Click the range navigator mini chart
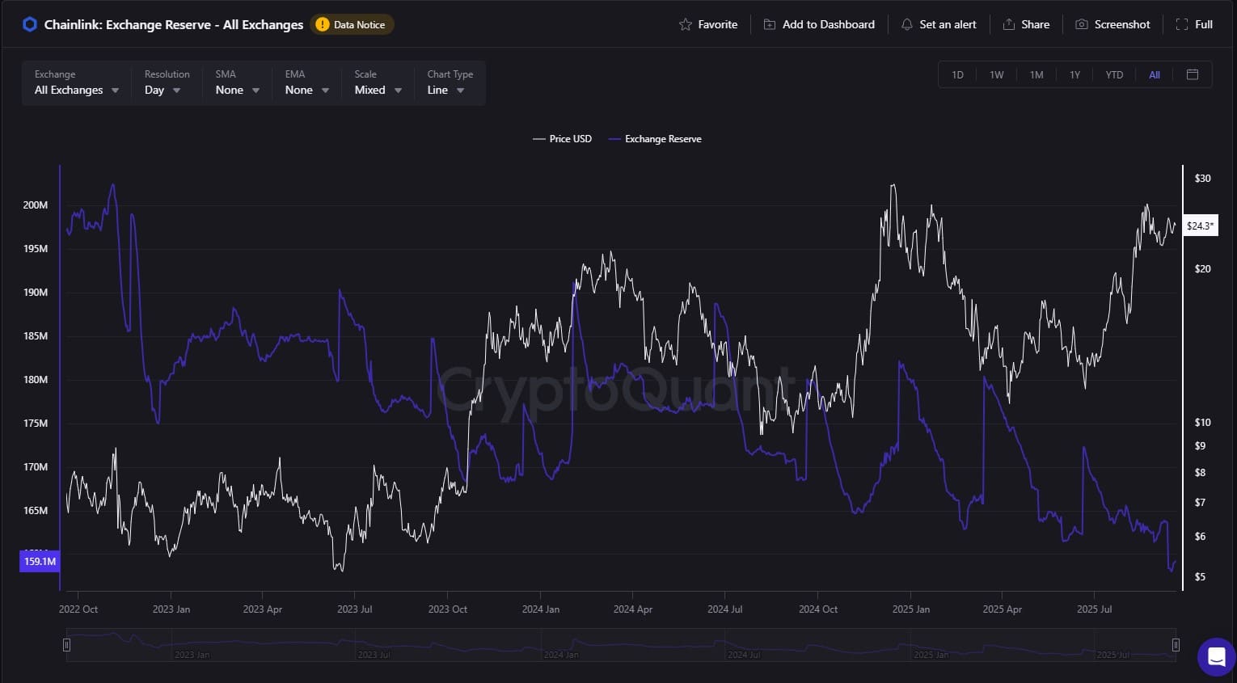The height and width of the screenshot is (683, 1237). click(x=621, y=645)
